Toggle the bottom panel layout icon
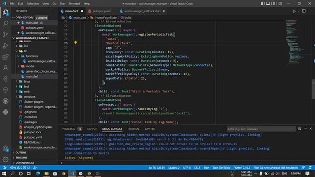The width and height of the screenshot is (315, 177). click(268, 3)
